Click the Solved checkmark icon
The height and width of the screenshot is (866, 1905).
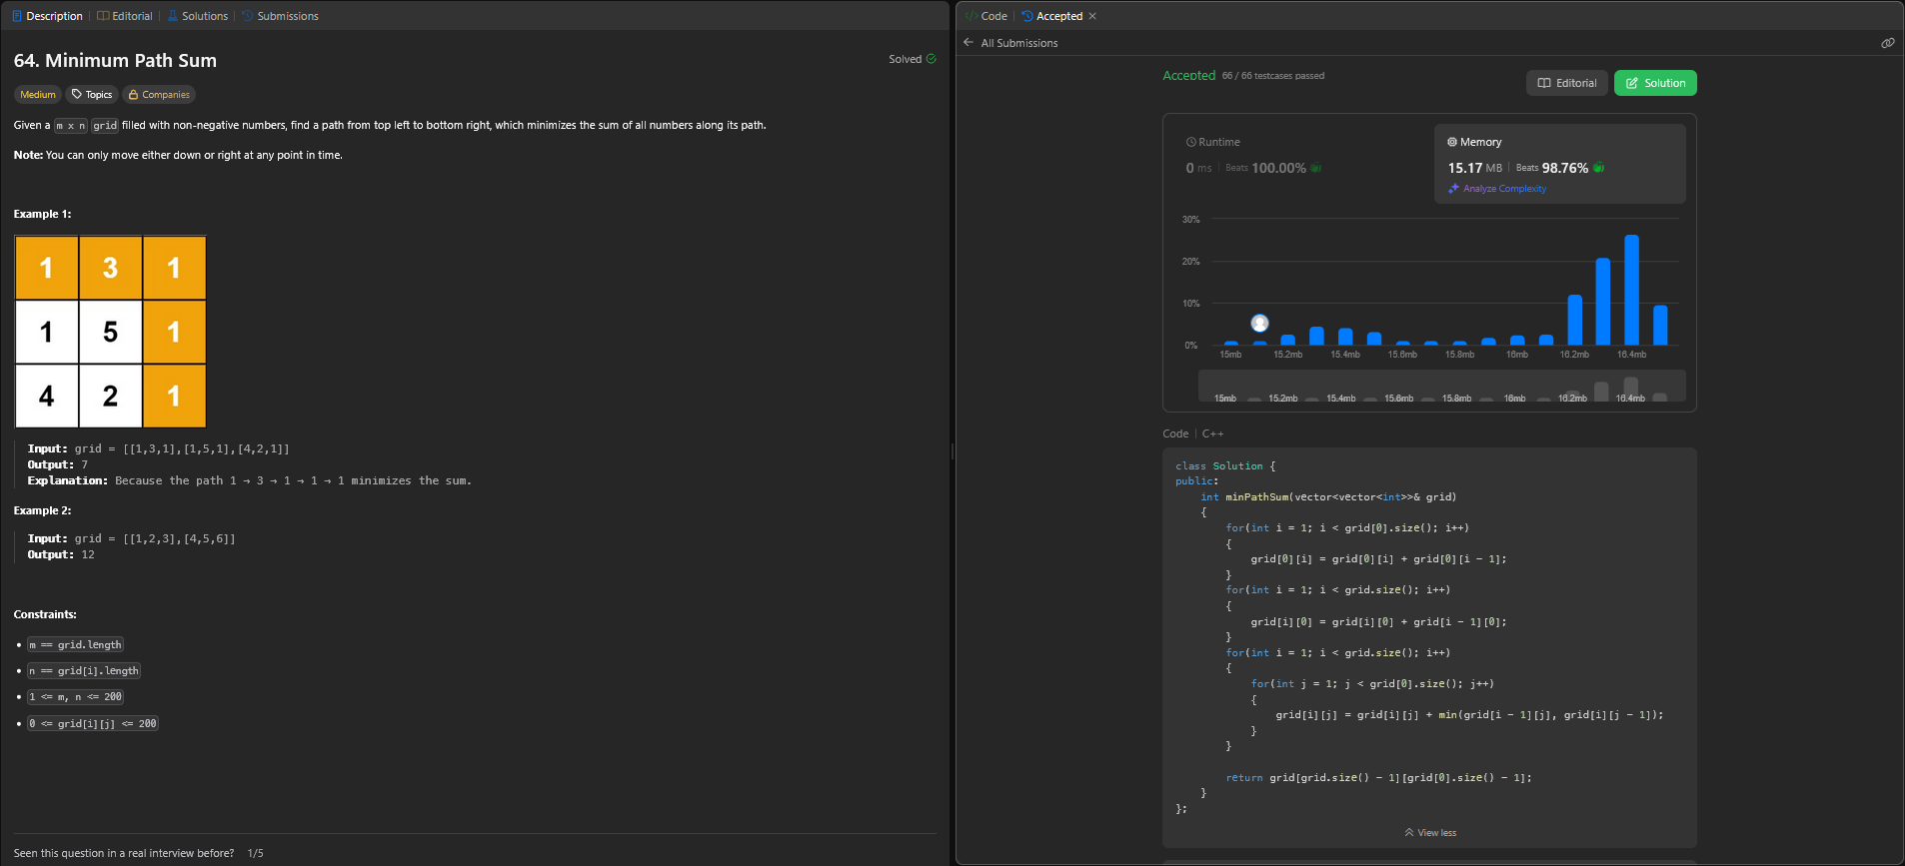click(x=931, y=59)
